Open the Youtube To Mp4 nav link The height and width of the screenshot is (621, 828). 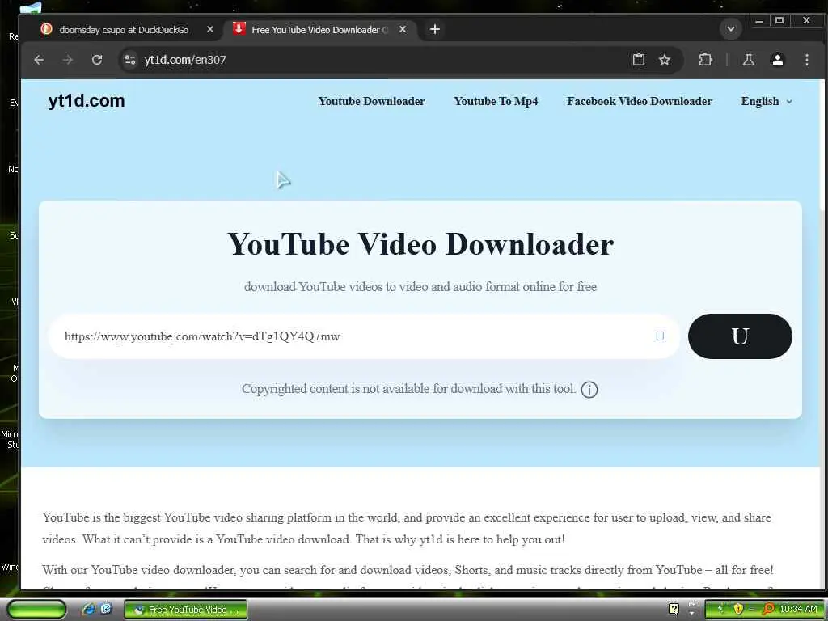pyautogui.click(x=496, y=101)
